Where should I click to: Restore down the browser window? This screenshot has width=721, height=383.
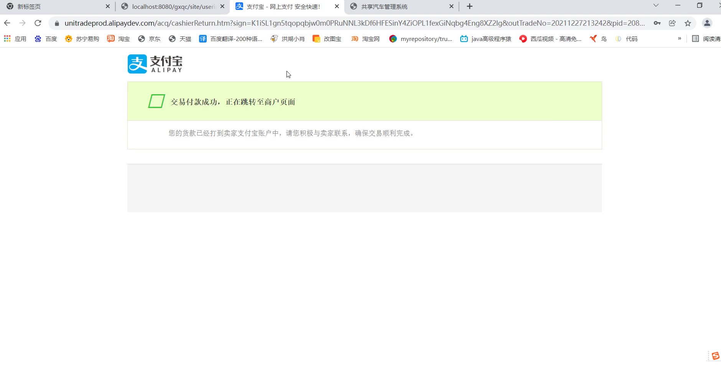click(x=700, y=5)
